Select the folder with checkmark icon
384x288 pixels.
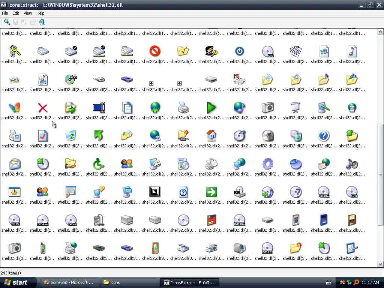point(183,51)
